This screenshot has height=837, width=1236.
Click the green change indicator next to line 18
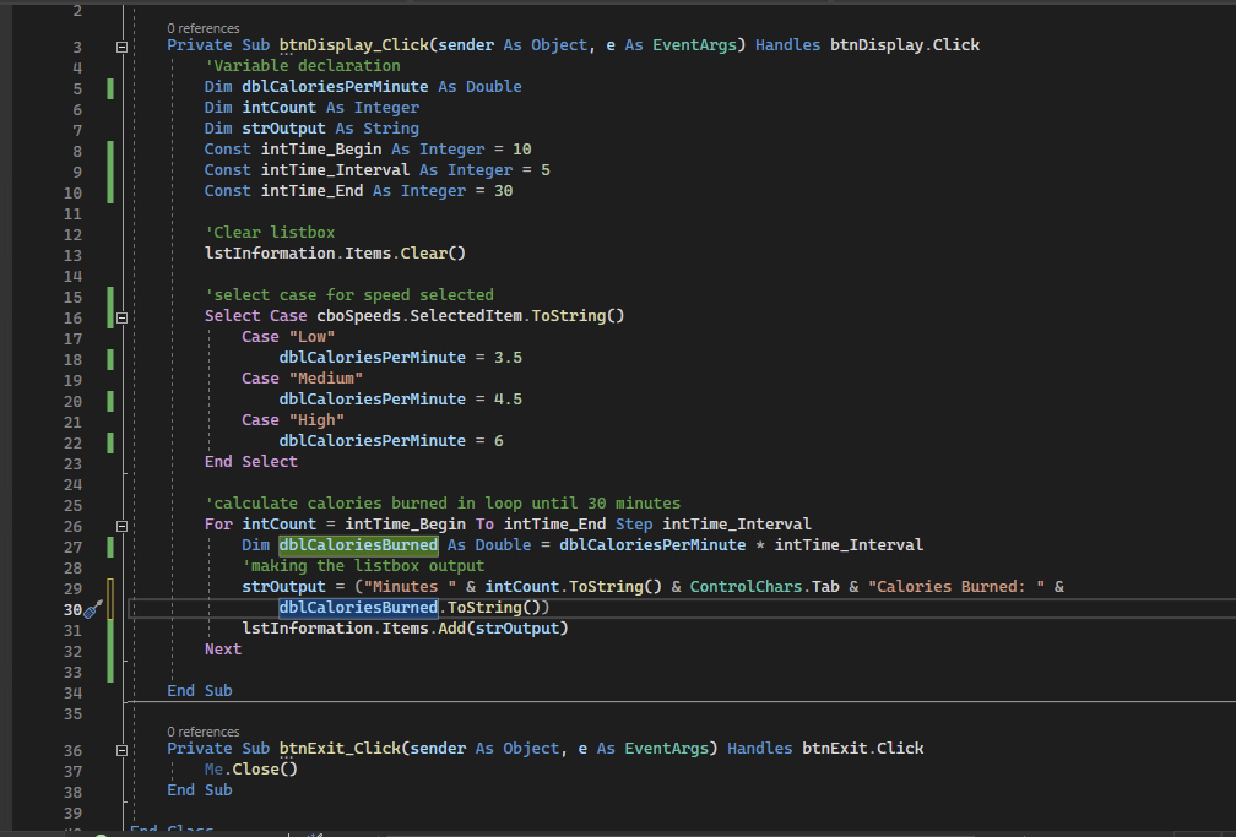tap(110, 360)
